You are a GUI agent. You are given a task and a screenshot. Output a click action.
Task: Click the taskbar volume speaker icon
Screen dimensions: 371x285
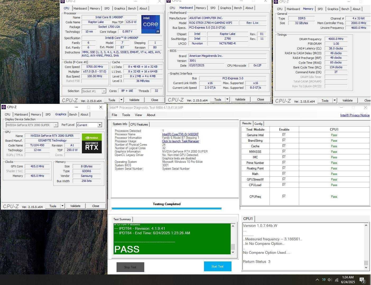click(x=330, y=280)
